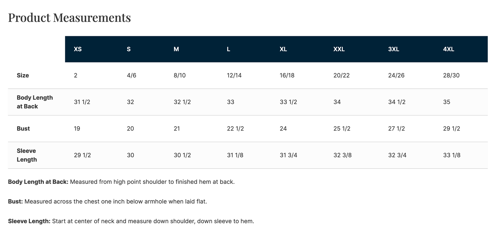Click the Size row label
498x231 pixels.
click(23, 75)
